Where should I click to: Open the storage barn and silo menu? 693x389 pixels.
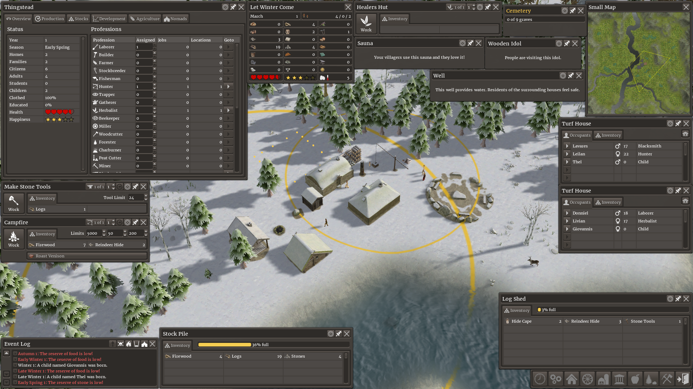pos(603,379)
